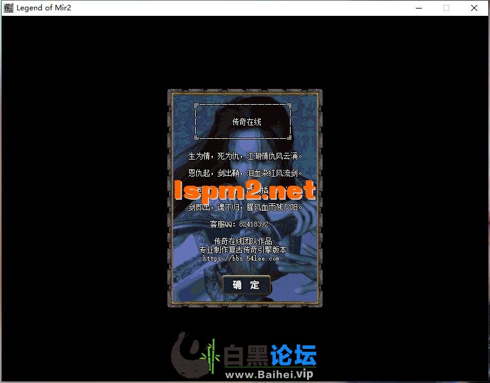Click the line 生为情，死为仇，江湖情仇风云涌
The height and width of the screenshot is (383, 490).
click(x=246, y=156)
